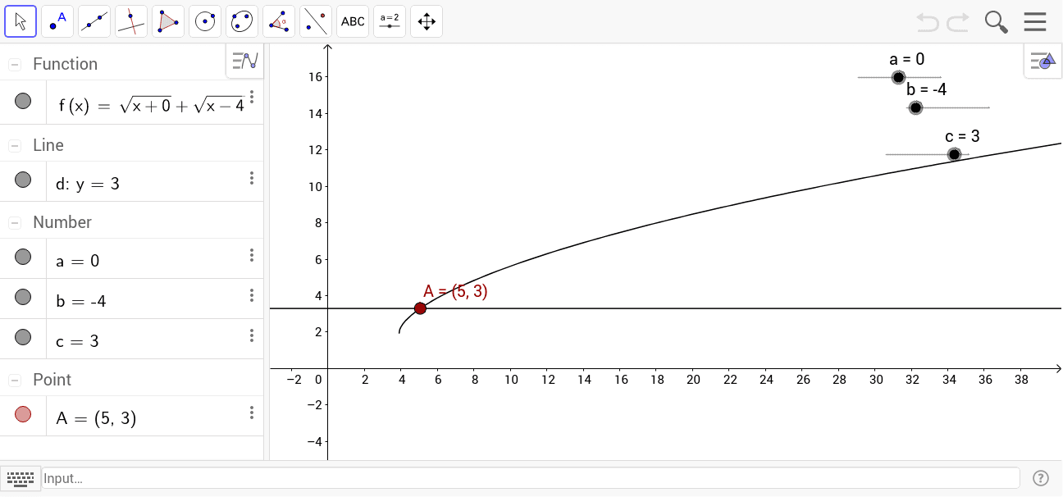This screenshot has width=1063, height=497.
Task: Toggle visibility of number a
Action: (23, 258)
